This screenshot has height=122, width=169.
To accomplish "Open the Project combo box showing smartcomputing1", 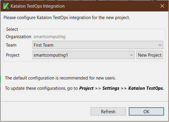I will coord(84,55).
